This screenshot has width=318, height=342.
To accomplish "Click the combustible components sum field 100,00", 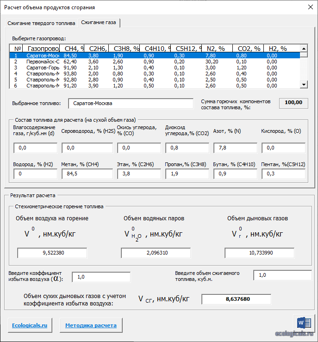I will tap(293, 103).
